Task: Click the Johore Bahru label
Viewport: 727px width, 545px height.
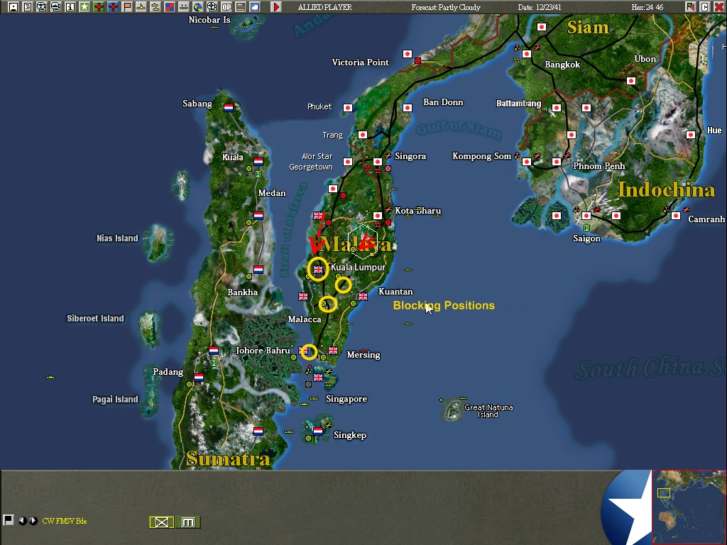Action: tap(263, 351)
